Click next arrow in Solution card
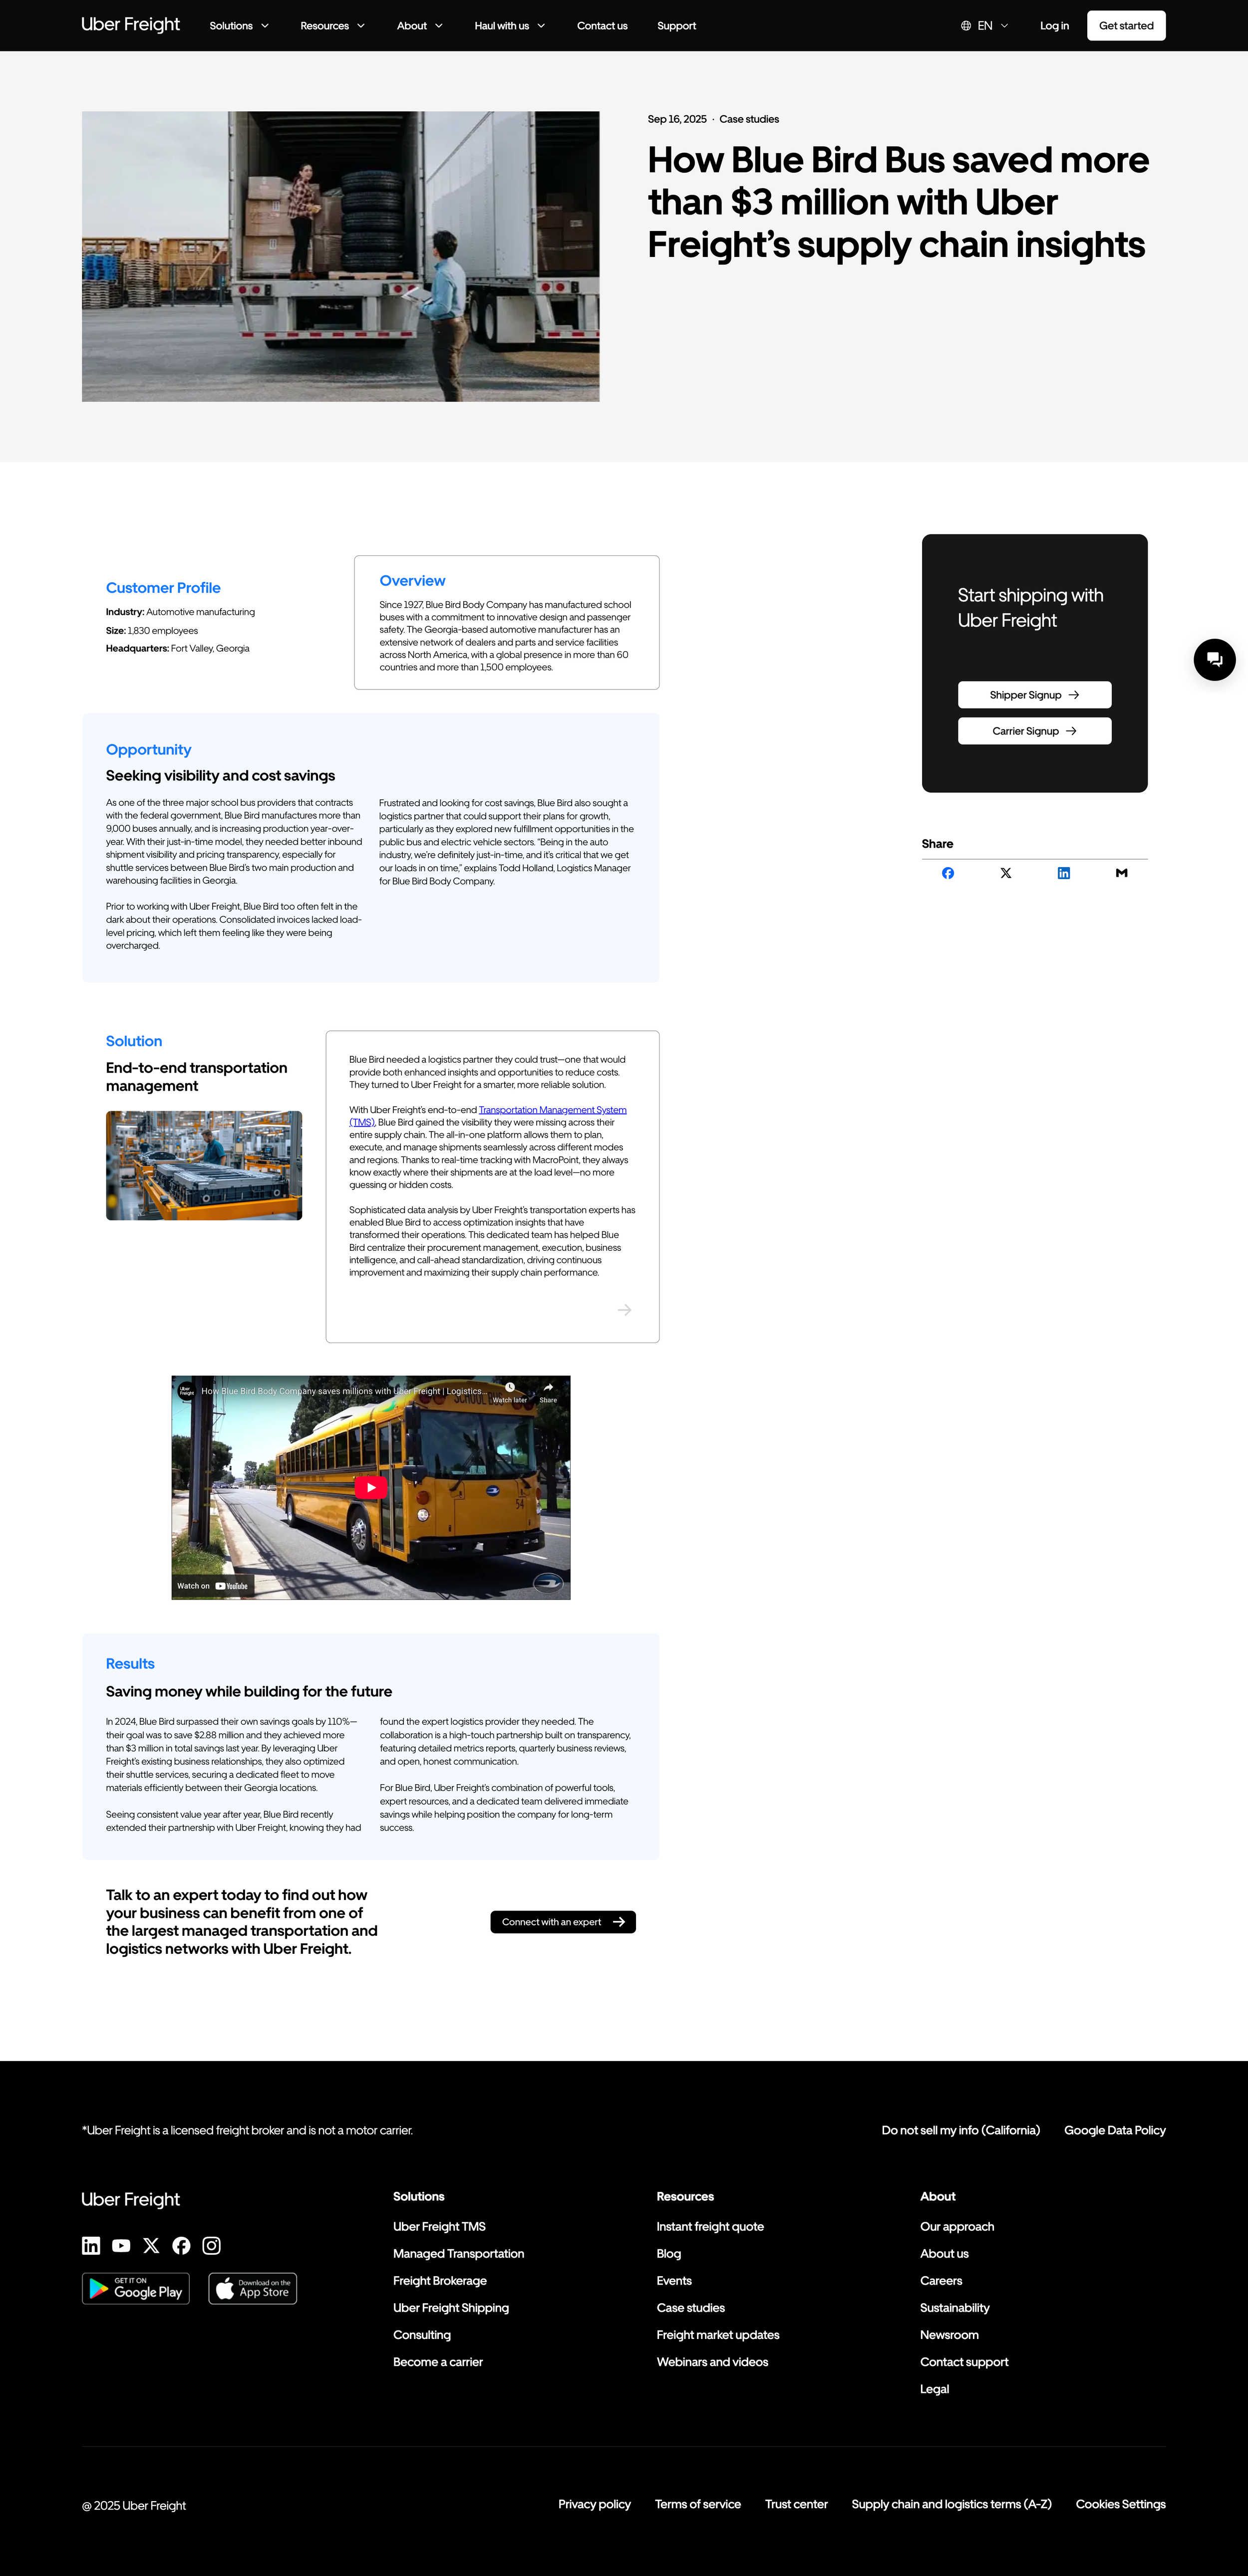Image resolution: width=1248 pixels, height=2576 pixels. pos(624,1309)
